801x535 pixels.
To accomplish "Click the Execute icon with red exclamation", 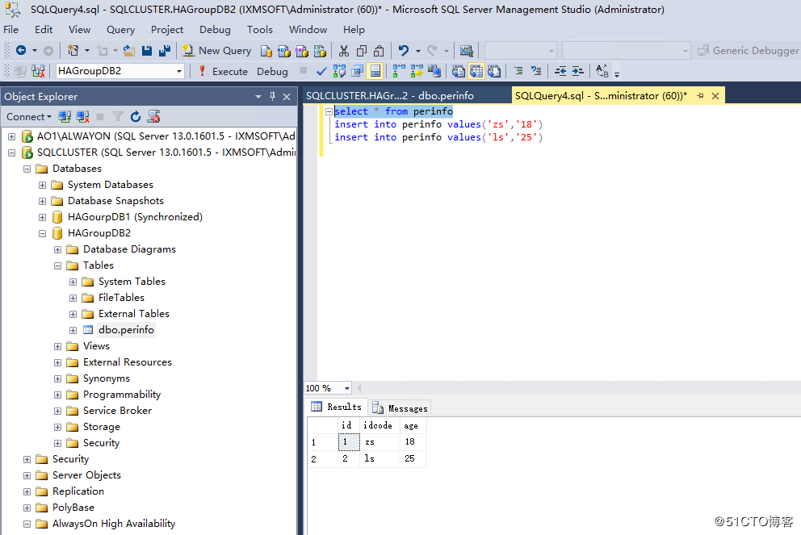I will 202,71.
